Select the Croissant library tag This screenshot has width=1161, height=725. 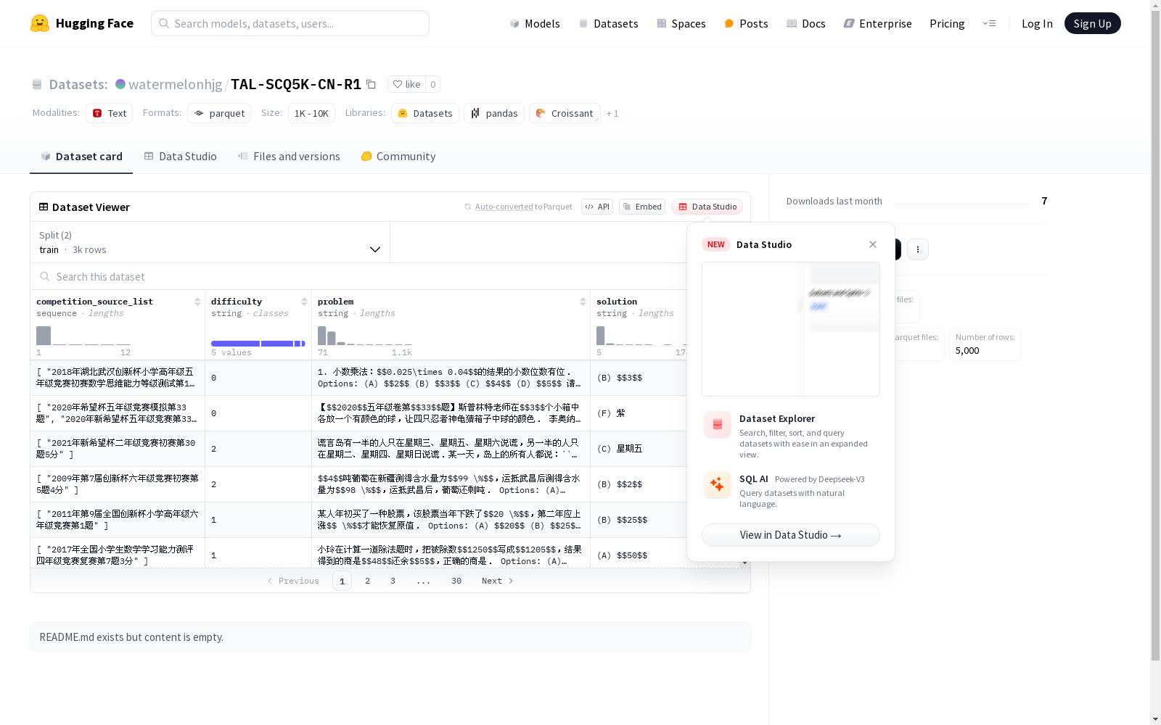[x=565, y=113]
